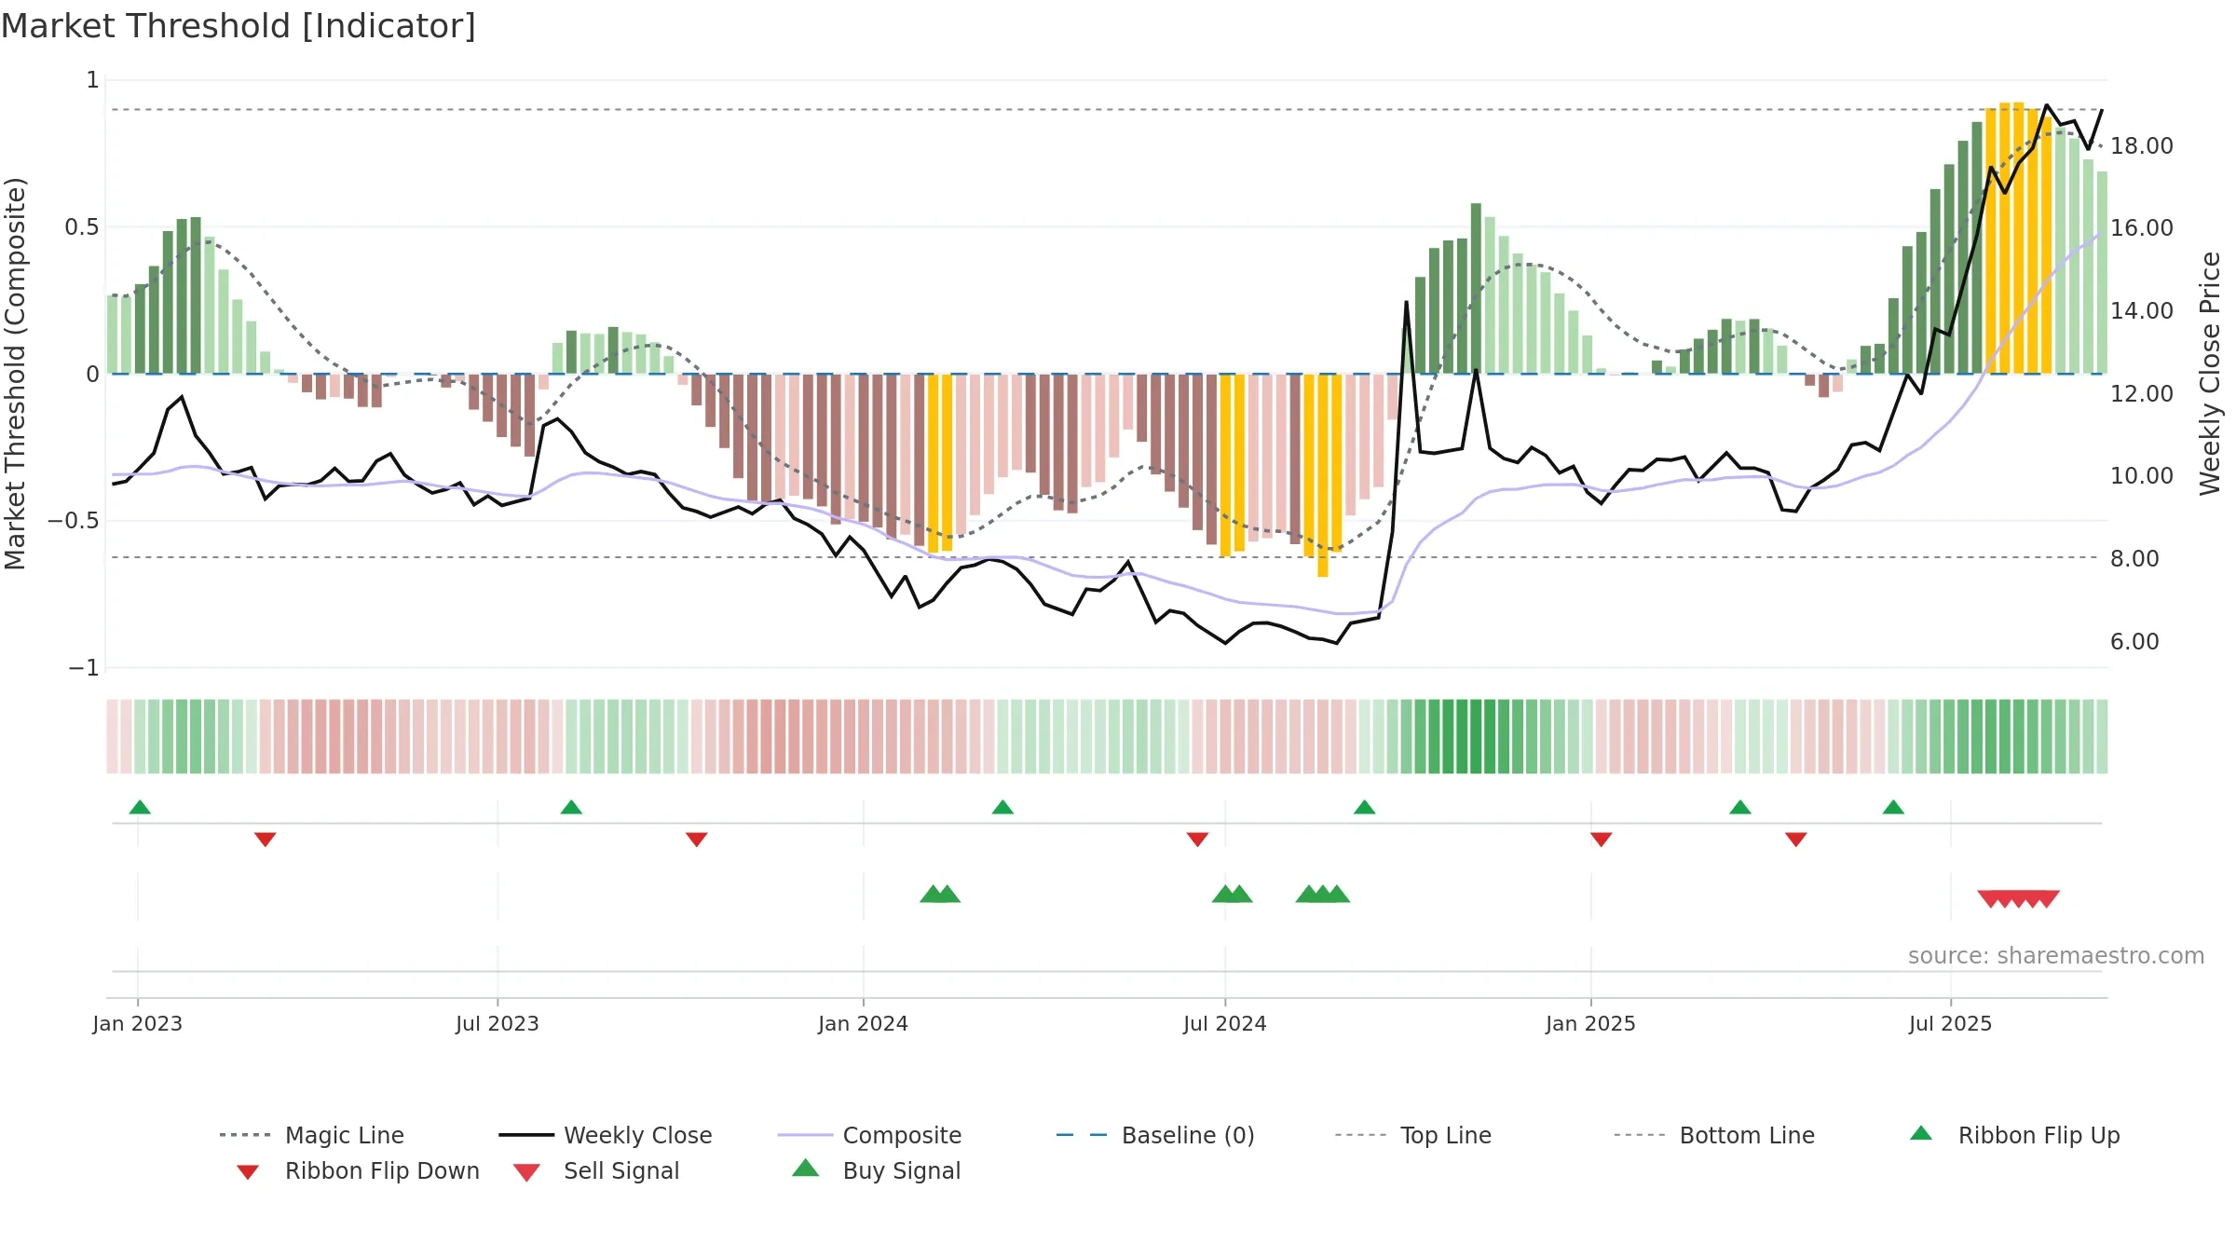Click the red Ribbon Flip Down legend triangle
Screen dimensions: 2236x1258
pyautogui.click(x=248, y=1172)
